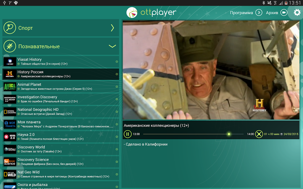Click the 24/03/2015 date
Viewport: 303px width, 189px height.
[x=291, y=134]
